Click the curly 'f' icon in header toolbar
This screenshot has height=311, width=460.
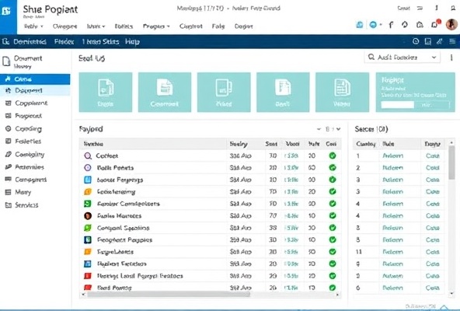[391, 25]
